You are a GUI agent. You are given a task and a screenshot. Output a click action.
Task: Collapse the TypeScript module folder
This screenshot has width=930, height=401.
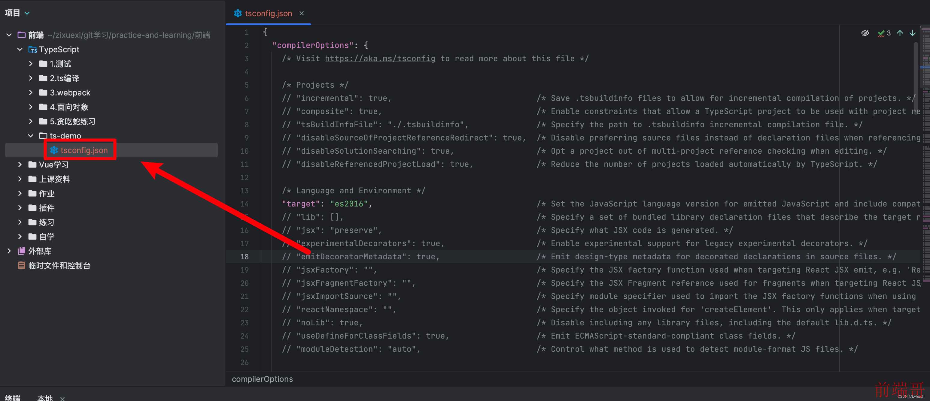pyautogui.click(x=20, y=50)
